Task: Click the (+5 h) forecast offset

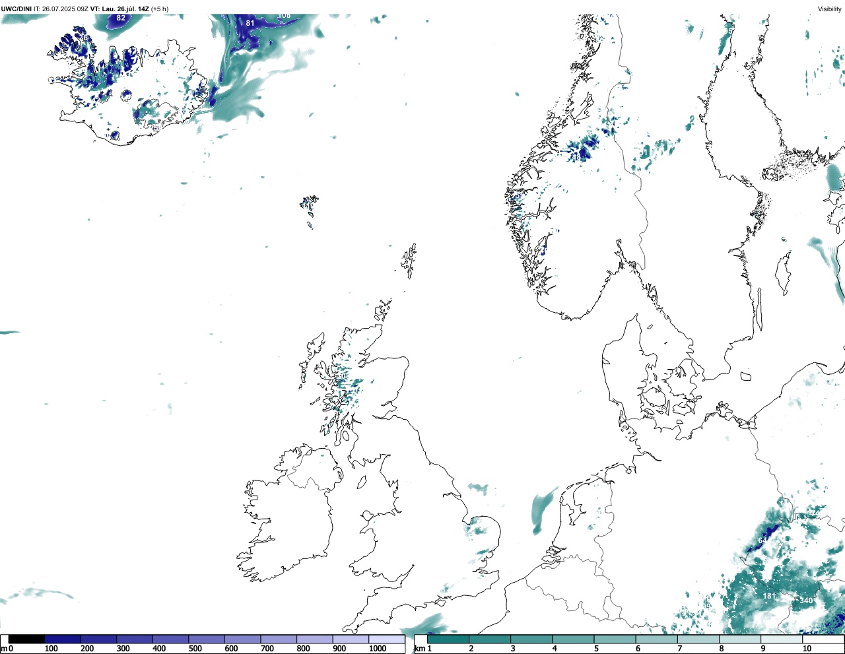Action: pos(160,9)
